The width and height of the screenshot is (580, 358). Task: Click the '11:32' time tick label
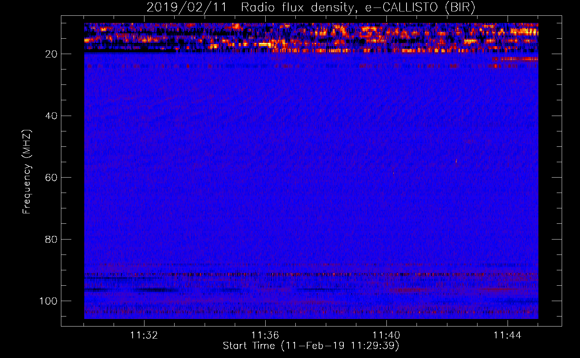point(144,335)
